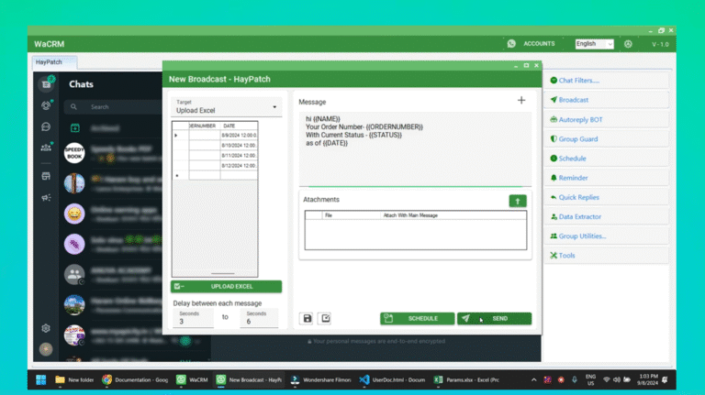This screenshot has height=395, width=705.
Task: Open the Target Upload Excel dropdown
Action: pyautogui.click(x=227, y=106)
